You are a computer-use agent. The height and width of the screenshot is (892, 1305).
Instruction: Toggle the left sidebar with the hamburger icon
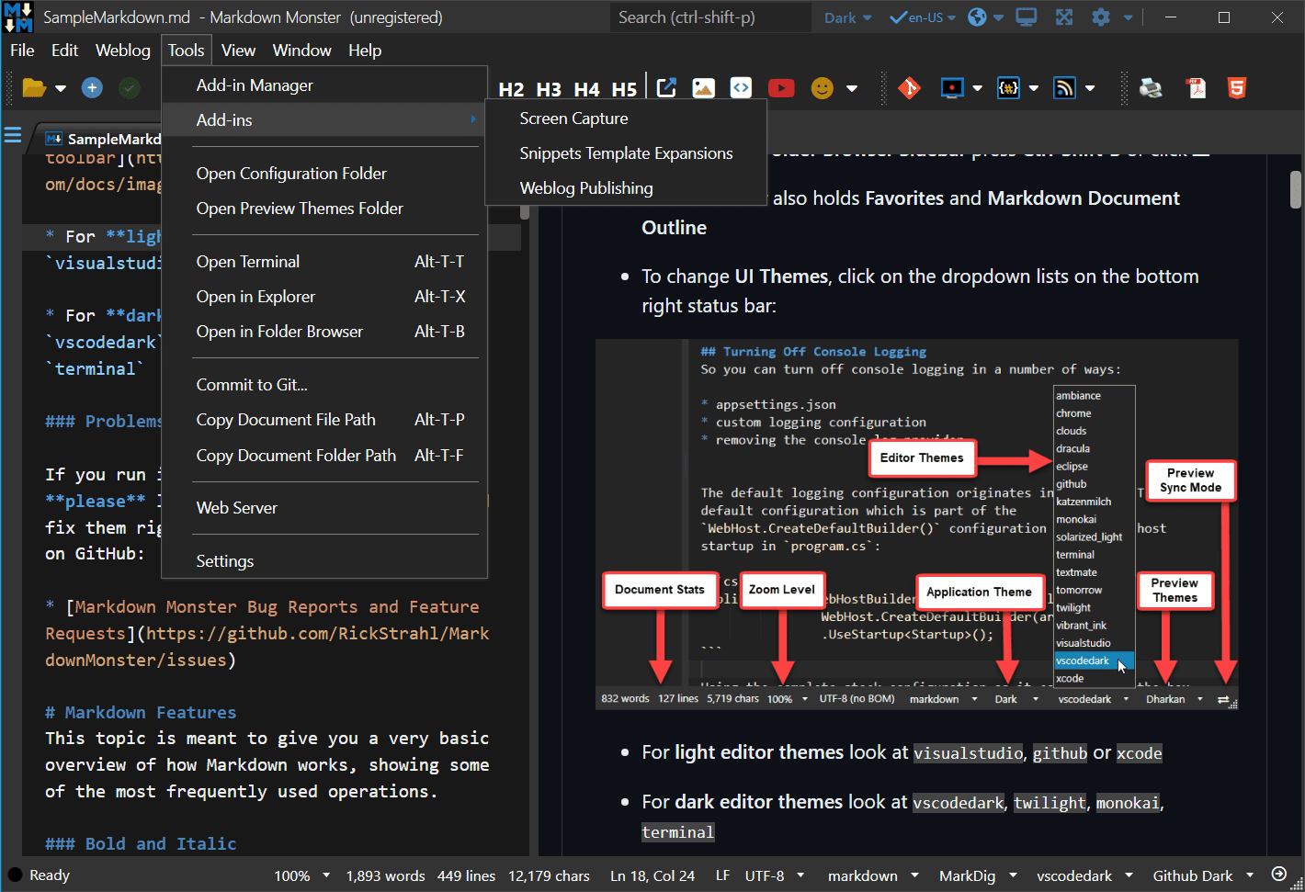coord(13,136)
